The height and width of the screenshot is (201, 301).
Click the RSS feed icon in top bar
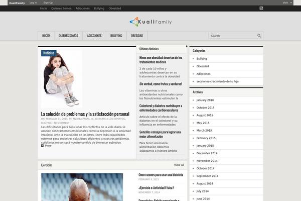[x=261, y=8]
